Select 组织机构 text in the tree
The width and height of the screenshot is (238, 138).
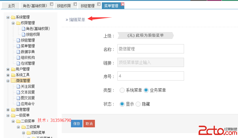28,58
